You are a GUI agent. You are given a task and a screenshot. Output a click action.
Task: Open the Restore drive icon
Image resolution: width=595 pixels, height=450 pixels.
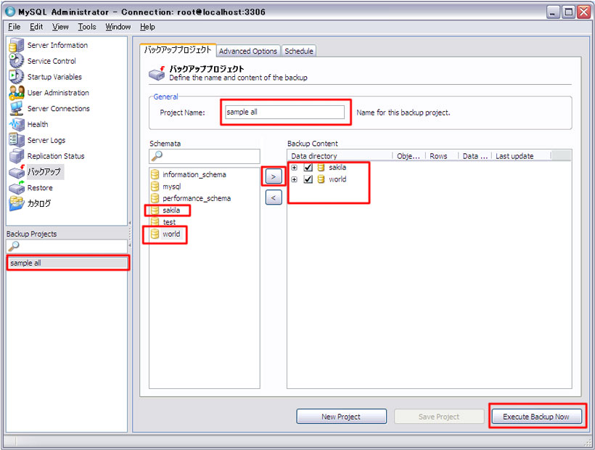tap(16, 188)
